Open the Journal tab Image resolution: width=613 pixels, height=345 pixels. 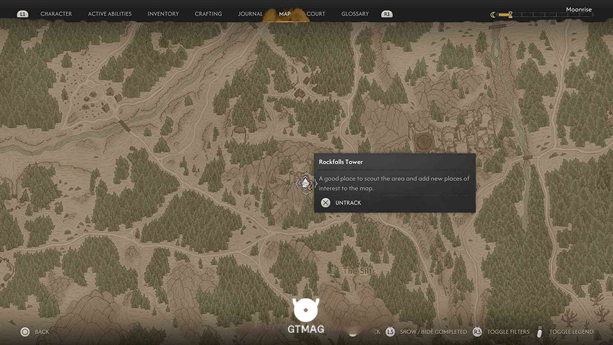[250, 13]
